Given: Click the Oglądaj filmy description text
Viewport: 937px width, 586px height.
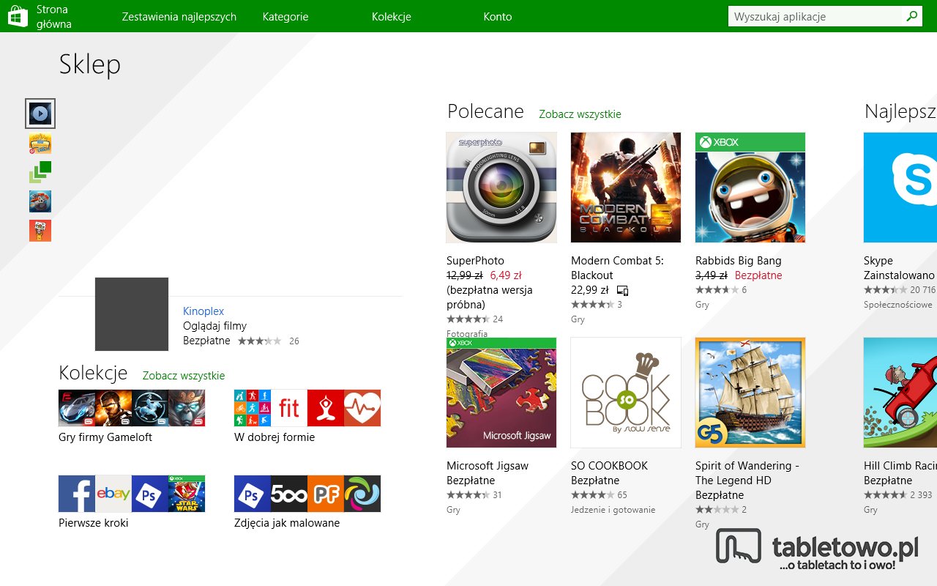Looking at the screenshot, I should tap(214, 326).
